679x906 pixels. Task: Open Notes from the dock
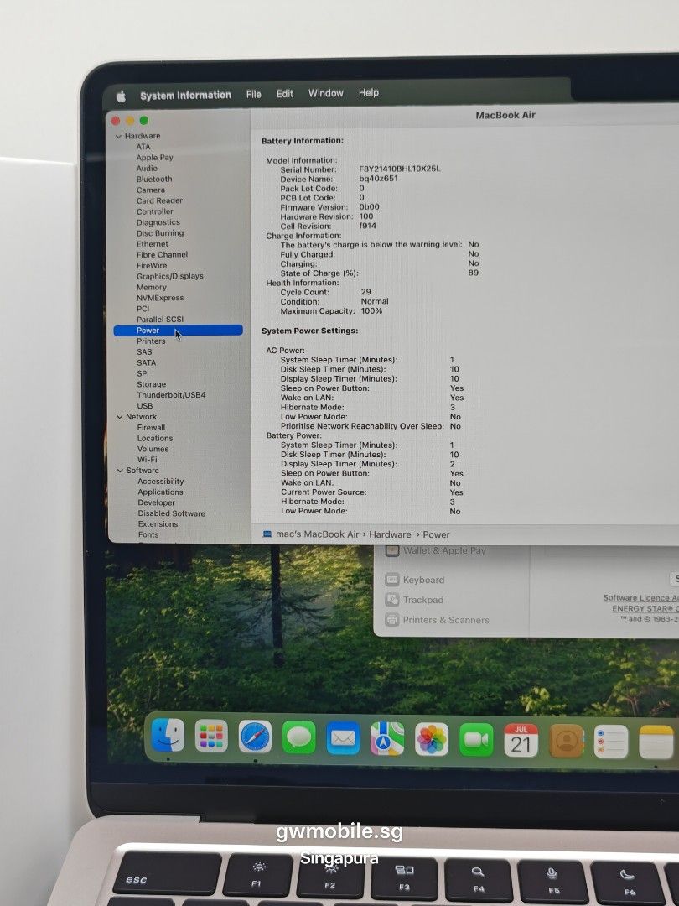pos(656,742)
